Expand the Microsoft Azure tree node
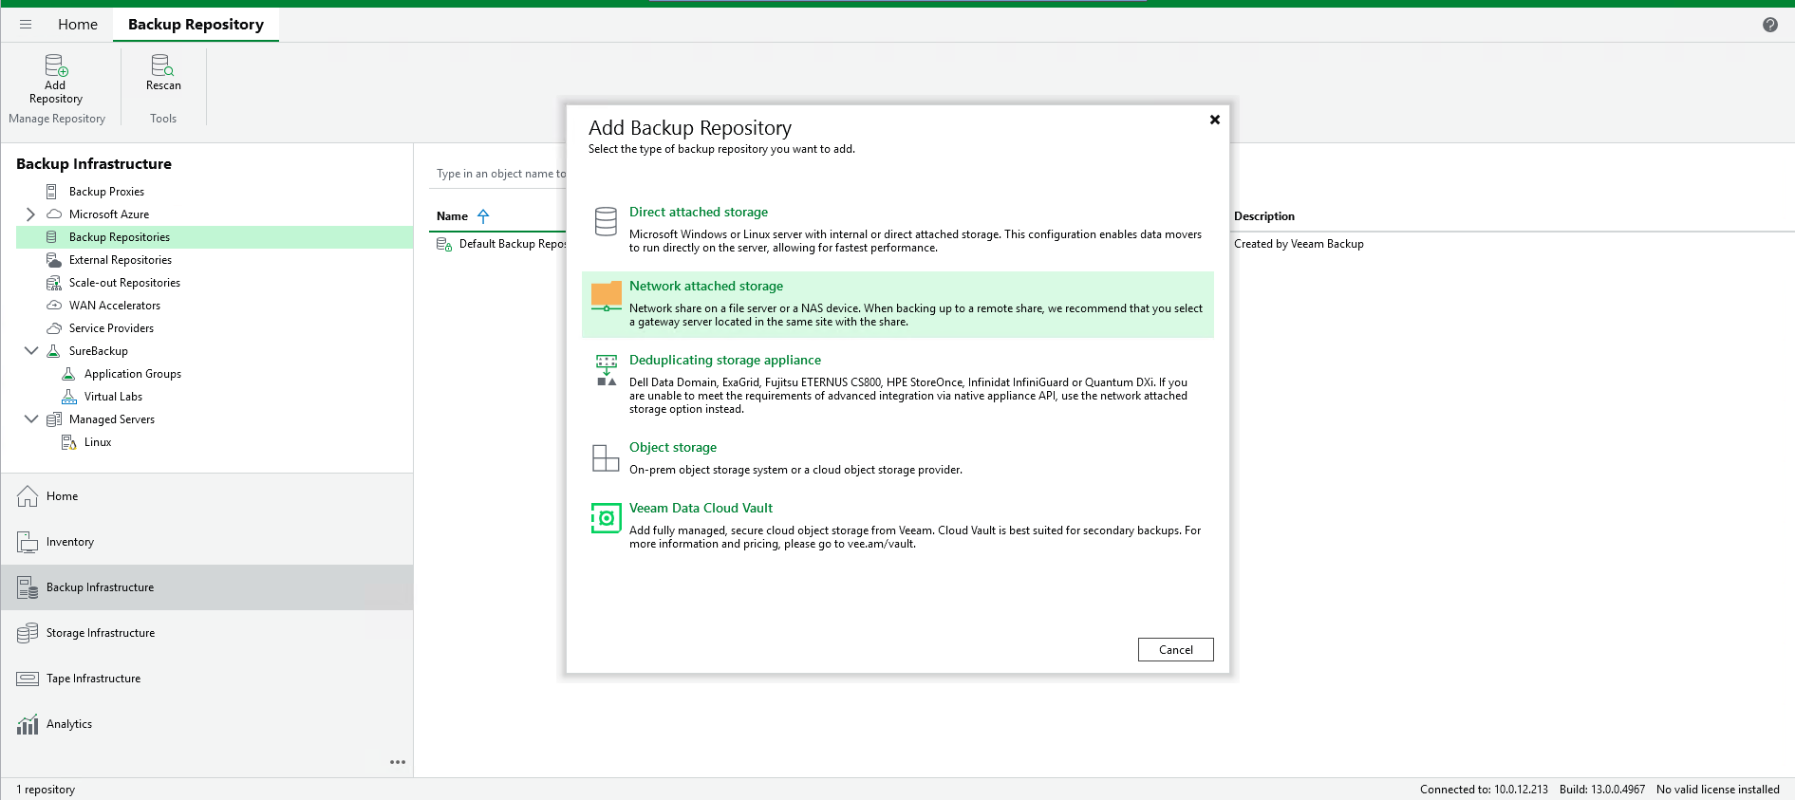 [30, 214]
